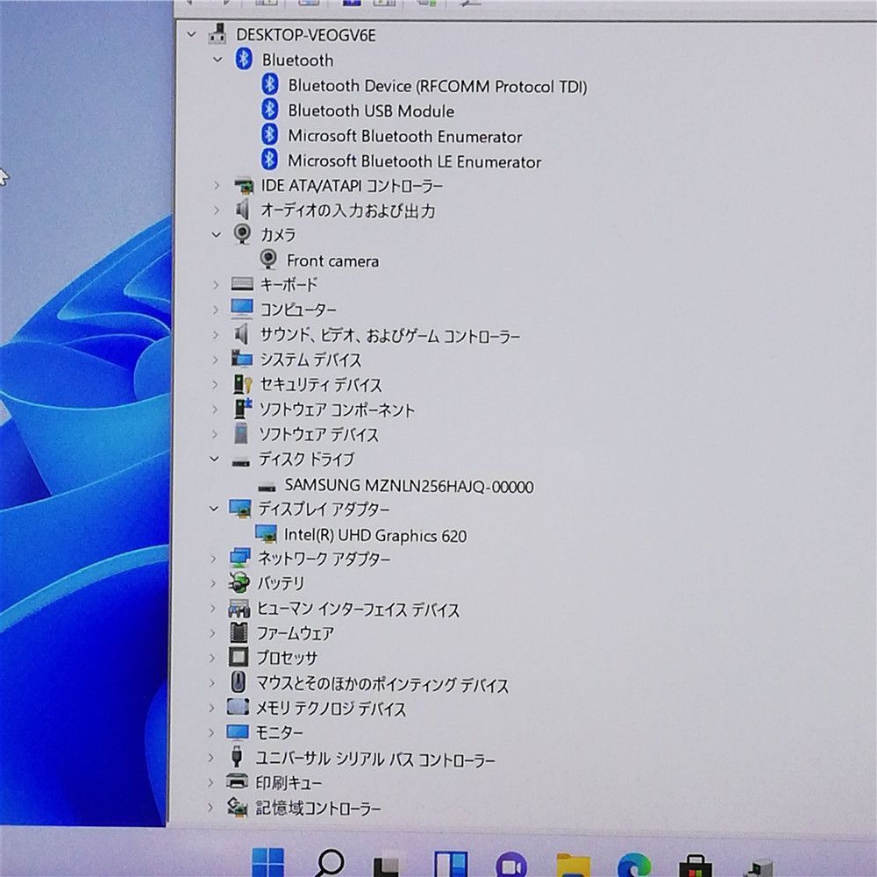The height and width of the screenshot is (877, 877).
Task: Click the Front camera device icon
Action: tap(268, 260)
